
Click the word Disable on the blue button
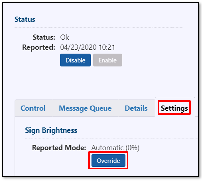pos(76,60)
